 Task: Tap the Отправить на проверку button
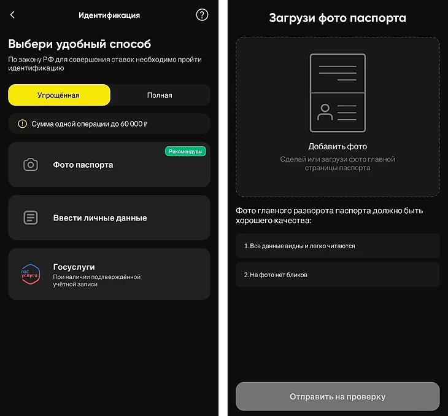338,396
